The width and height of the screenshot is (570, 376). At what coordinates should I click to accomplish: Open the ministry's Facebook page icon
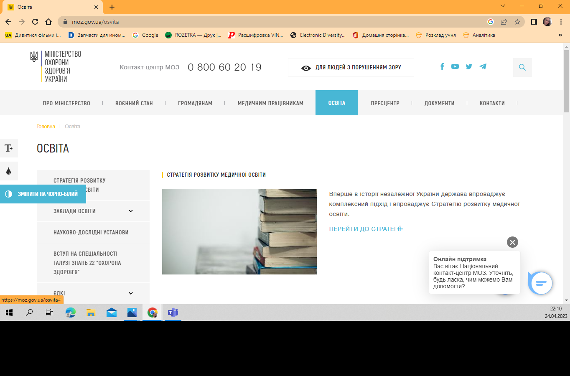pyautogui.click(x=442, y=67)
